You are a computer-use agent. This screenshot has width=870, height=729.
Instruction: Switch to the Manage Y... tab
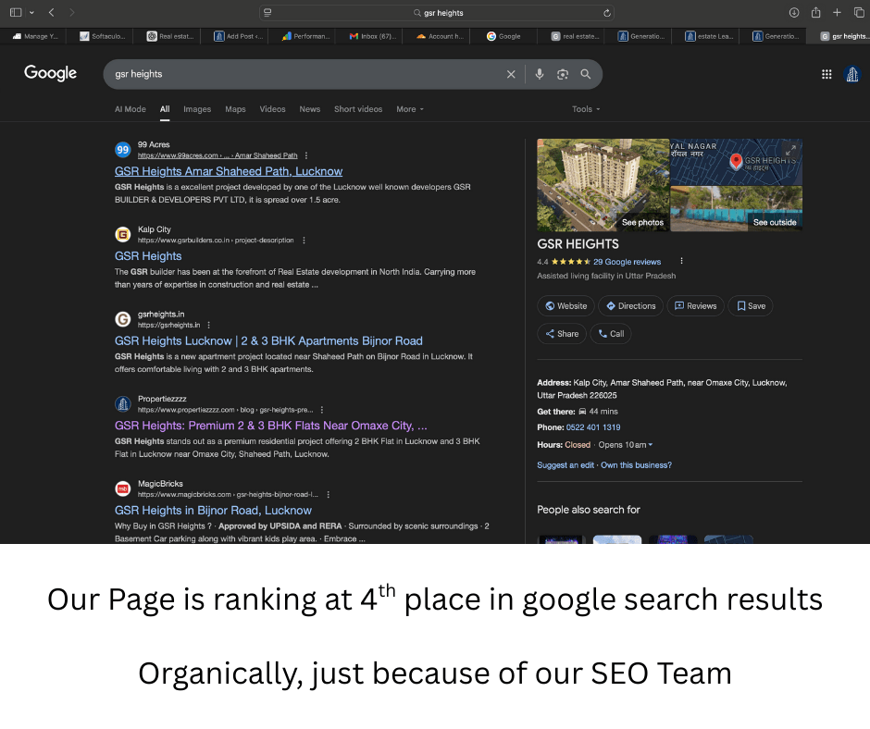coord(35,36)
